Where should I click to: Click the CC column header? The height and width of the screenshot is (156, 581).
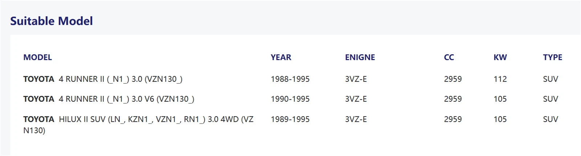pos(449,57)
